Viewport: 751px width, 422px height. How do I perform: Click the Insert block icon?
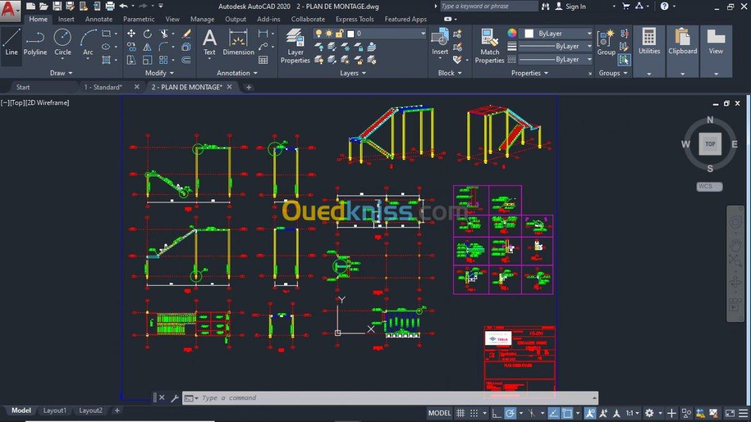pos(440,42)
